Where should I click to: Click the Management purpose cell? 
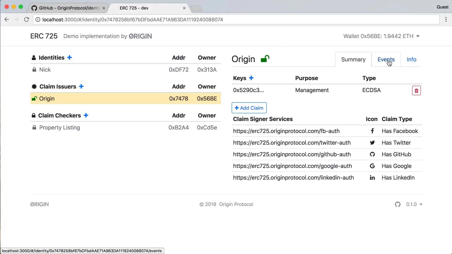312,90
